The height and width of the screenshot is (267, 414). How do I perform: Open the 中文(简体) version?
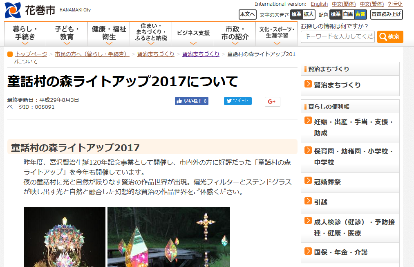344,4
